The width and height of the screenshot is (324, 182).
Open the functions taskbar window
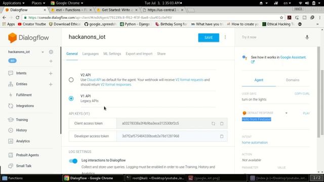coord(31,178)
